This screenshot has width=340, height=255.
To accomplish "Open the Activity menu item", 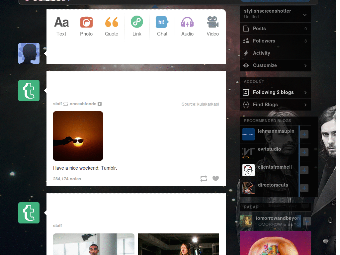I will click(275, 53).
